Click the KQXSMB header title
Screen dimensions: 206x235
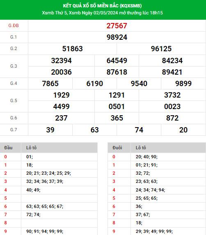click(103, 6)
